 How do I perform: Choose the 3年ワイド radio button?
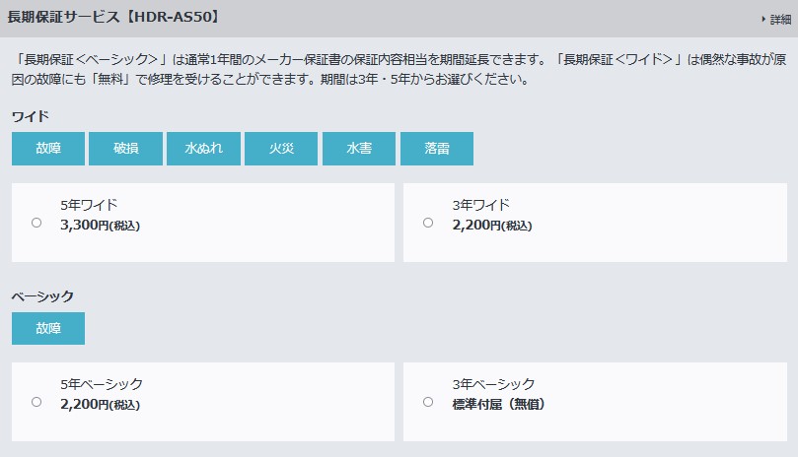click(x=428, y=223)
